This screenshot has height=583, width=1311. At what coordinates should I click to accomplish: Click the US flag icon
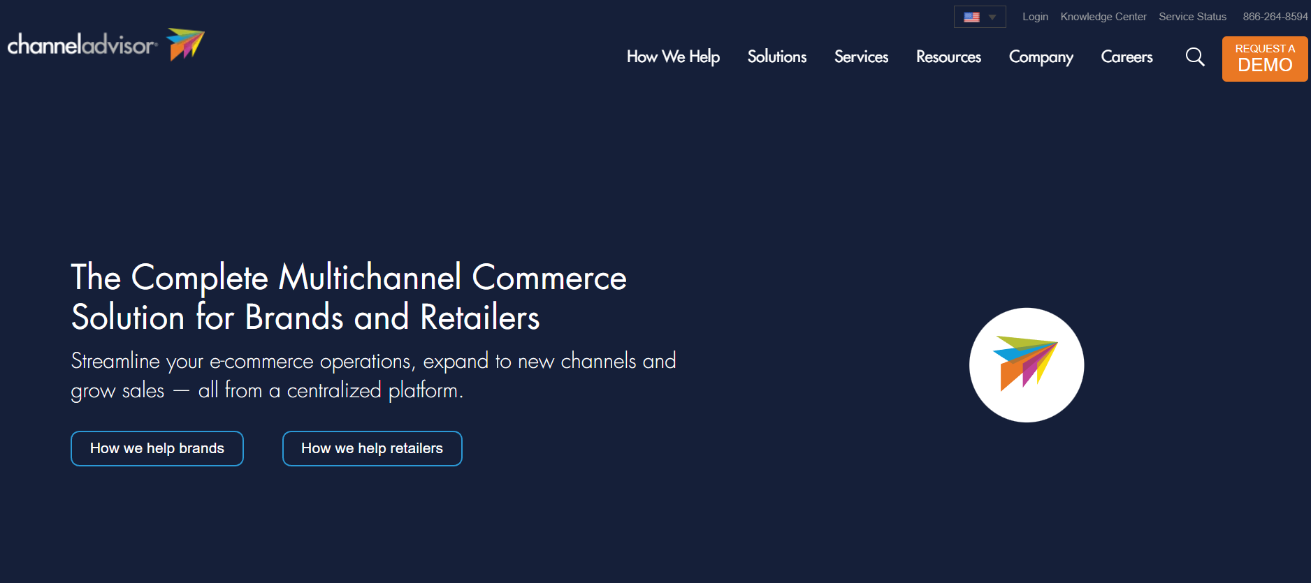tap(971, 17)
